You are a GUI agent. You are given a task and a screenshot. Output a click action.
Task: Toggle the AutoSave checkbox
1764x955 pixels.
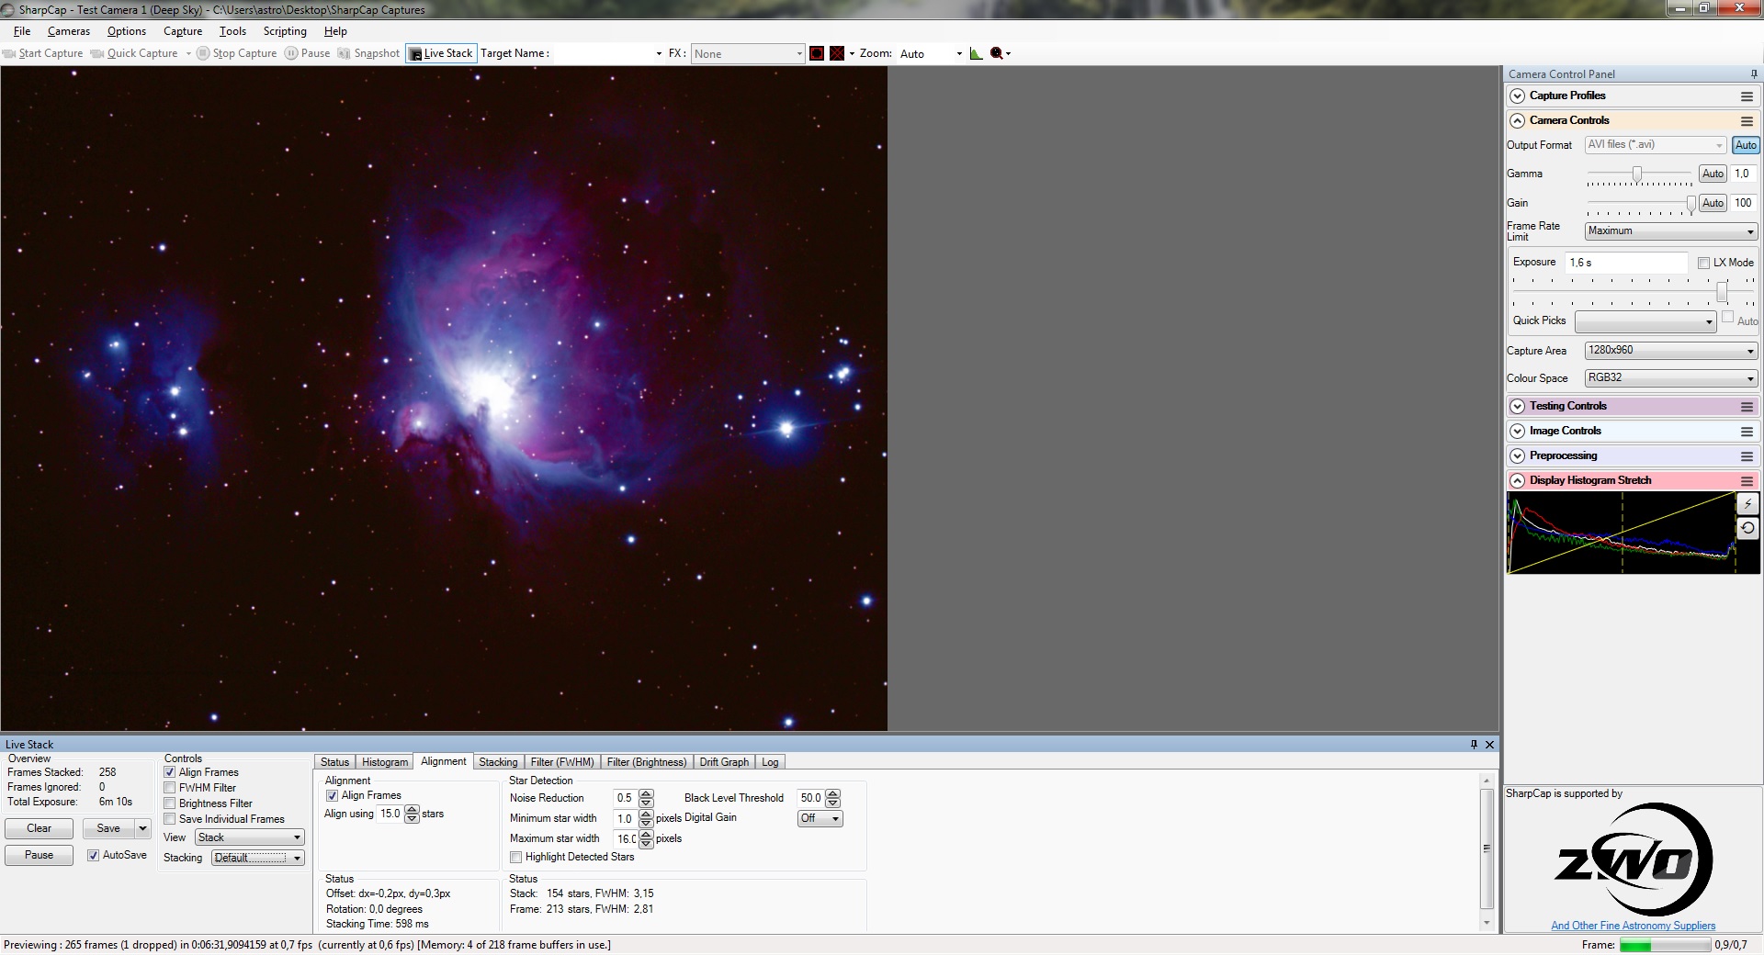[x=93, y=855]
